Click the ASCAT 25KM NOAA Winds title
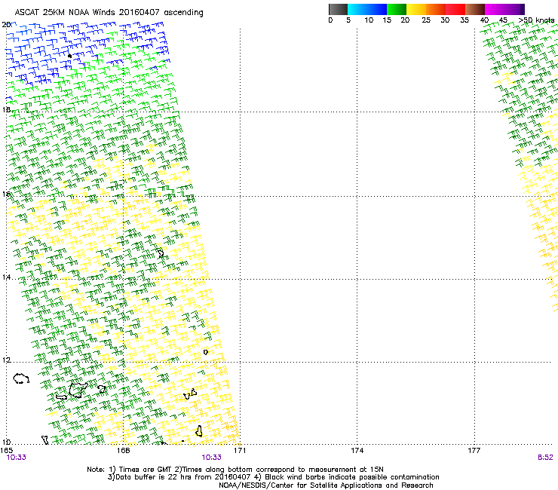The width and height of the screenshot is (558, 490). (109, 13)
